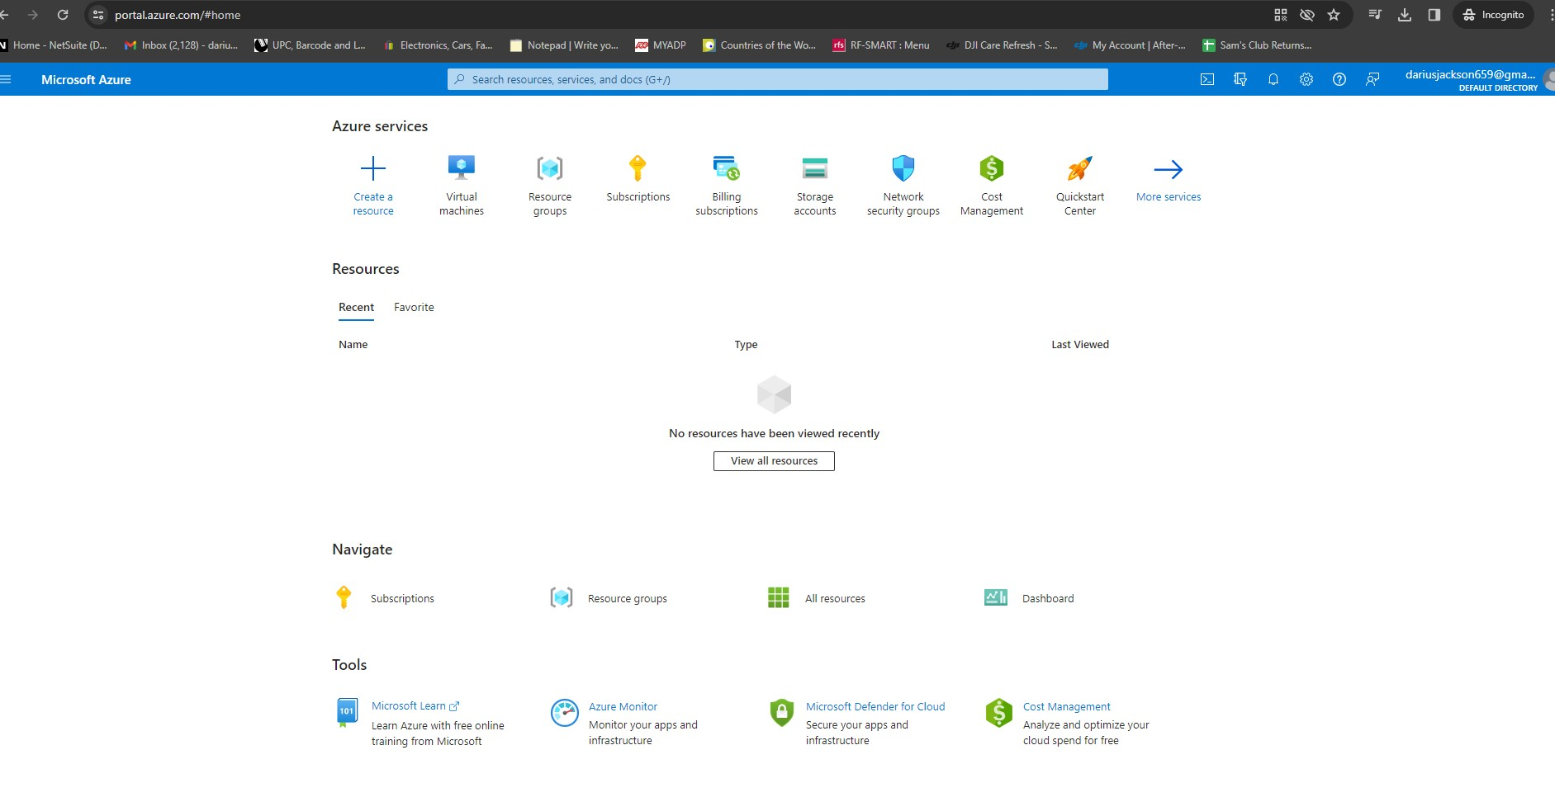Open the Directories and subscriptions filter
Image resolution: width=1555 pixels, height=797 pixels.
coord(1240,79)
